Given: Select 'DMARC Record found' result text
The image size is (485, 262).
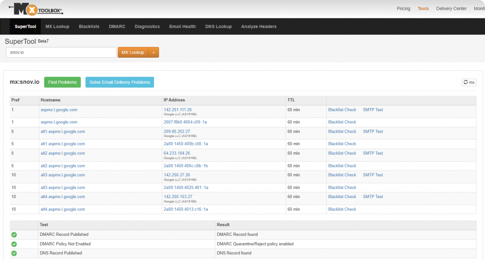Looking at the screenshot, I should coord(237,235).
